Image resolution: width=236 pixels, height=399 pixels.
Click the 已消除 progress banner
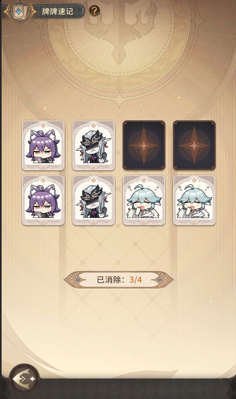tap(118, 279)
